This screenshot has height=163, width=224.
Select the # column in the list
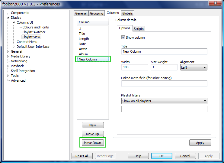tap(93, 28)
